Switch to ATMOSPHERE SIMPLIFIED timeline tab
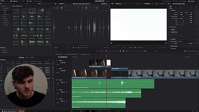This screenshot has width=199, height=112. click(x=72, y=54)
